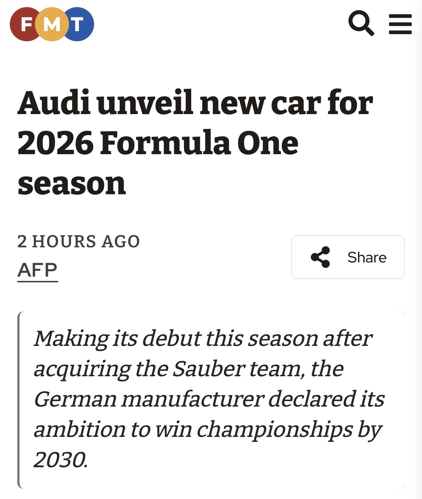The width and height of the screenshot is (422, 499).
Task: Click the word "Audi" in the headline
Action: (x=54, y=103)
